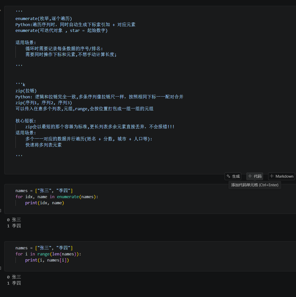
Task: Click the print(idx, name) code line
Action: 45,203
